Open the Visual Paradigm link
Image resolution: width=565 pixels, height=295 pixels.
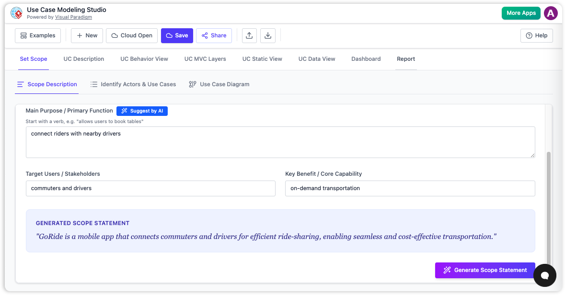click(73, 17)
